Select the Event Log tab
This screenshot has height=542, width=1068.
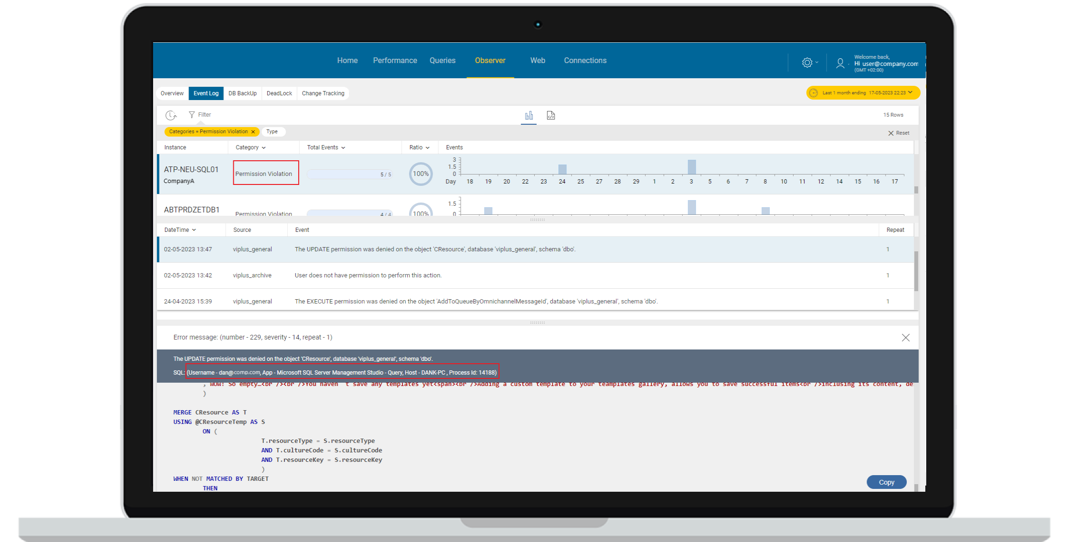pos(206,93)
